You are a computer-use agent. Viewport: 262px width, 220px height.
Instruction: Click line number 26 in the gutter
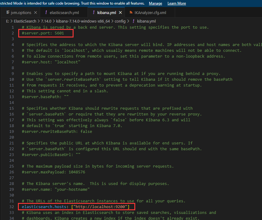12,172
